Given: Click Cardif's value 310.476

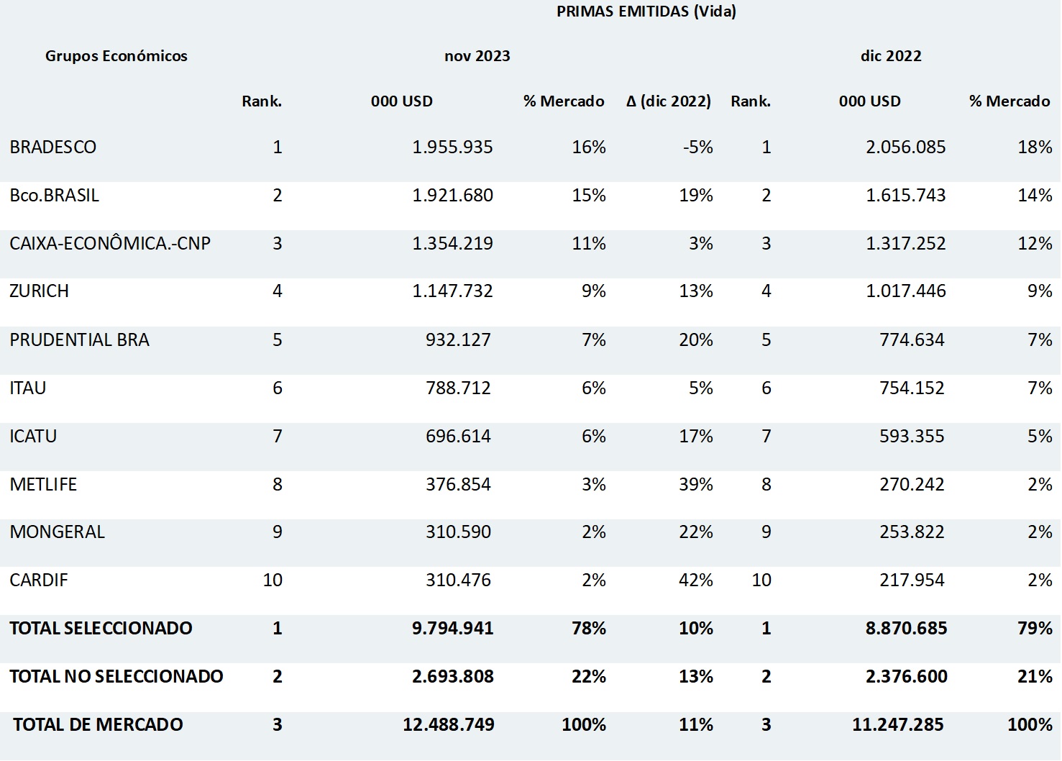Looking at the screenshot, I should pyautogui.click(x=458, y=580).
